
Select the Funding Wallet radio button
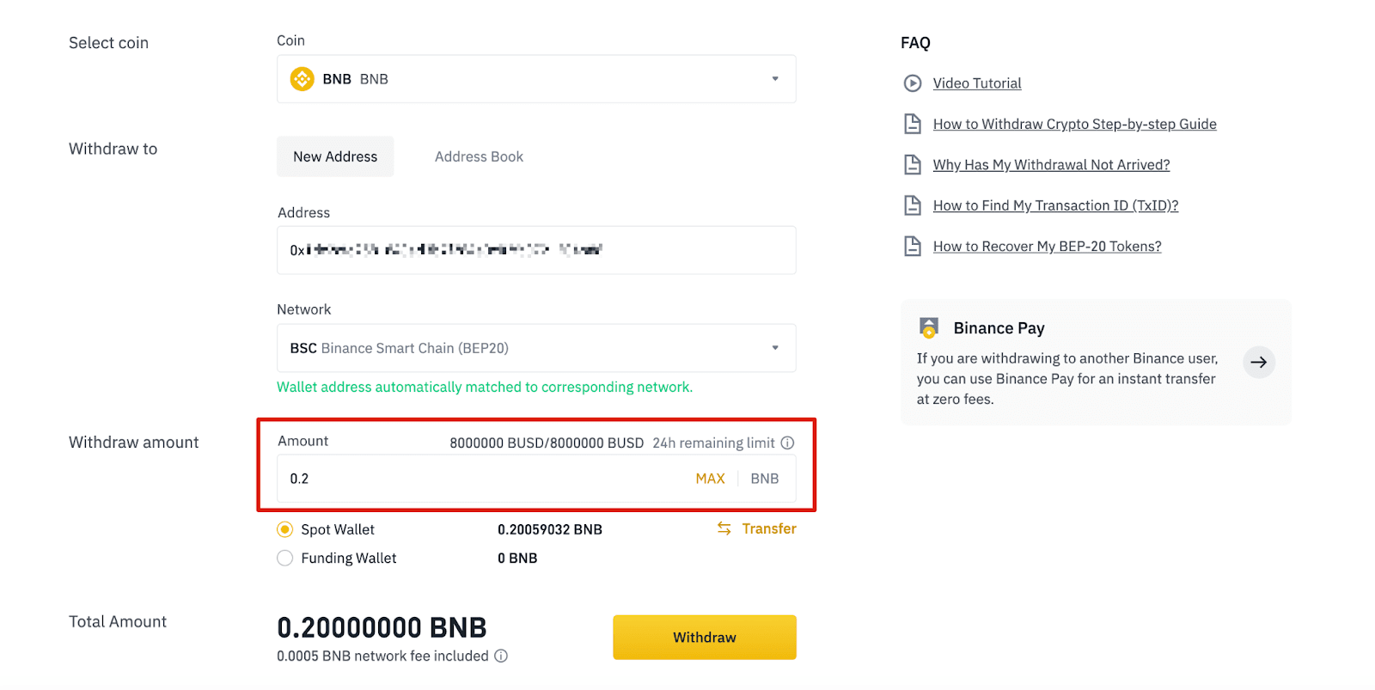tap(285, 558)
